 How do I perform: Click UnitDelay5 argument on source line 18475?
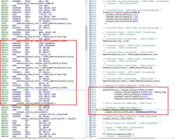[x=147, y=94]
